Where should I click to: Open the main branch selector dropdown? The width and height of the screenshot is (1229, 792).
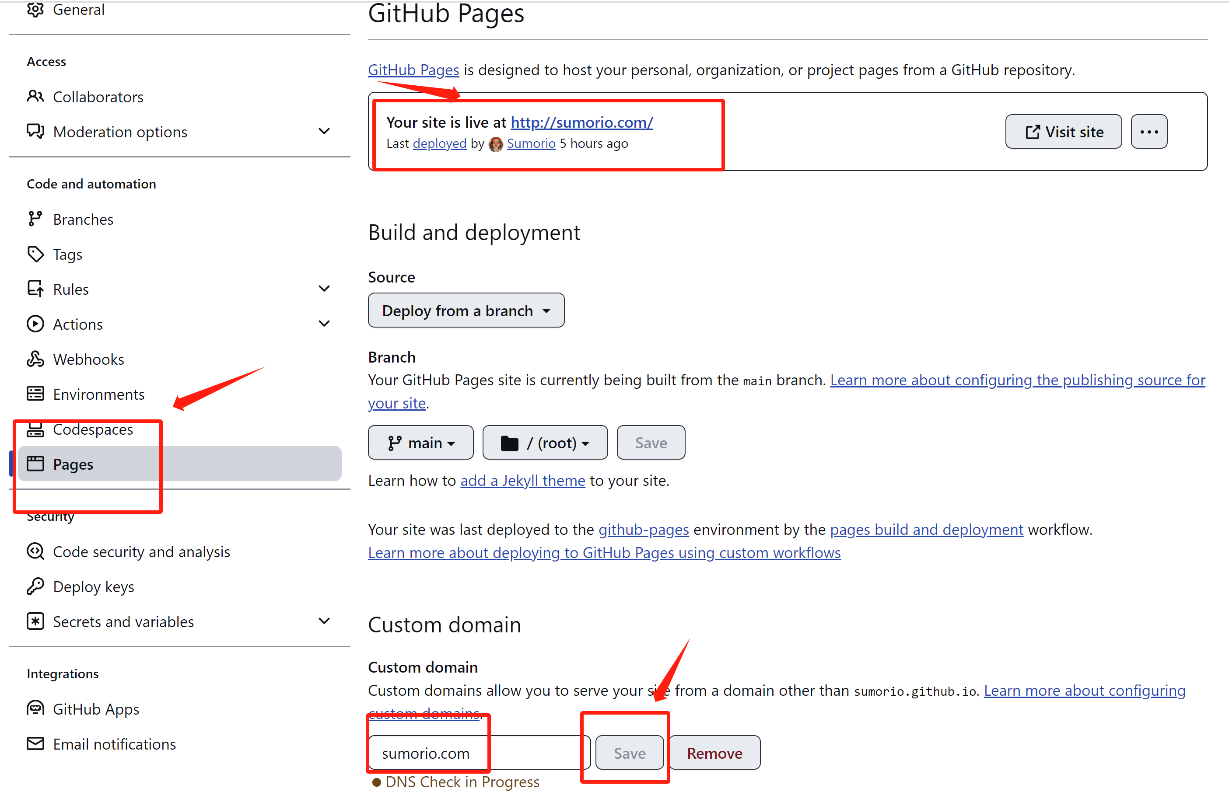point(420,443)
